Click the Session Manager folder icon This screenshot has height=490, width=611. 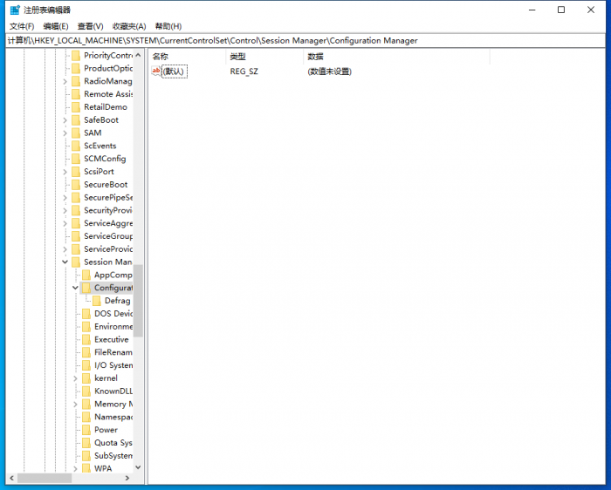pos(76,262)
